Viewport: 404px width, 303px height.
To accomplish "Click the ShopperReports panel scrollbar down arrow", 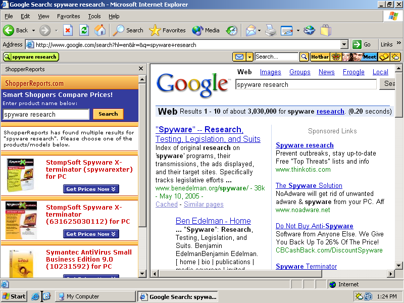I will tap(142, 273).
